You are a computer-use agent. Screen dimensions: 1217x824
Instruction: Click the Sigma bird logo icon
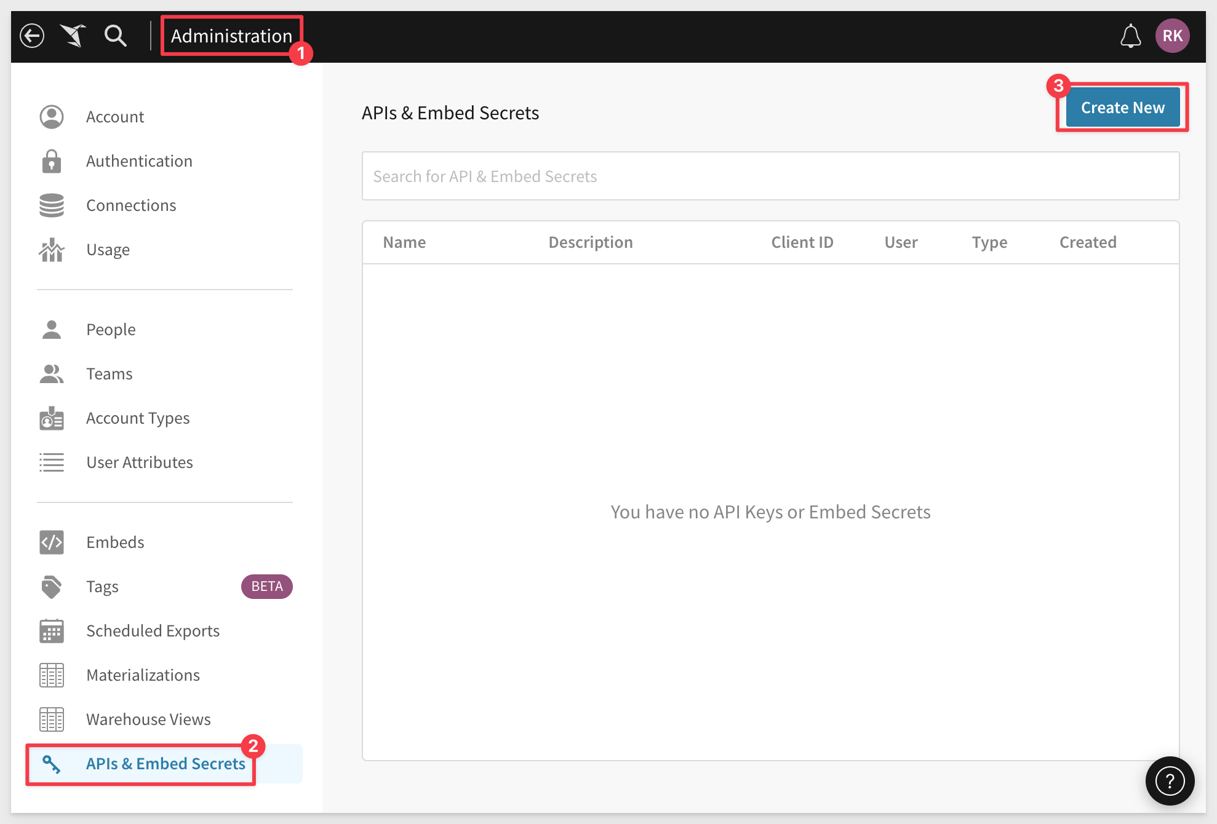73,36
